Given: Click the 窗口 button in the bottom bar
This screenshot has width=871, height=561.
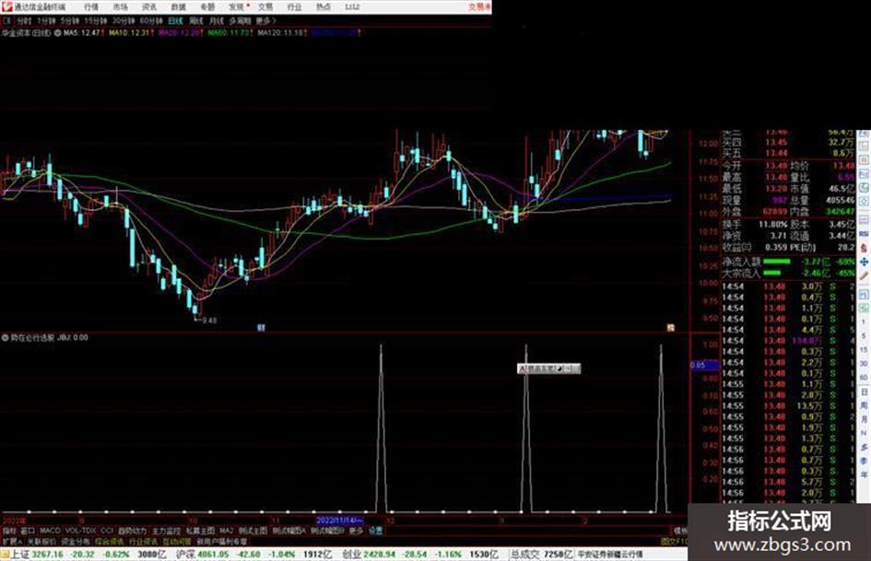Looking at the screenshot, I should pyautogui.click(x=28, y=531).
